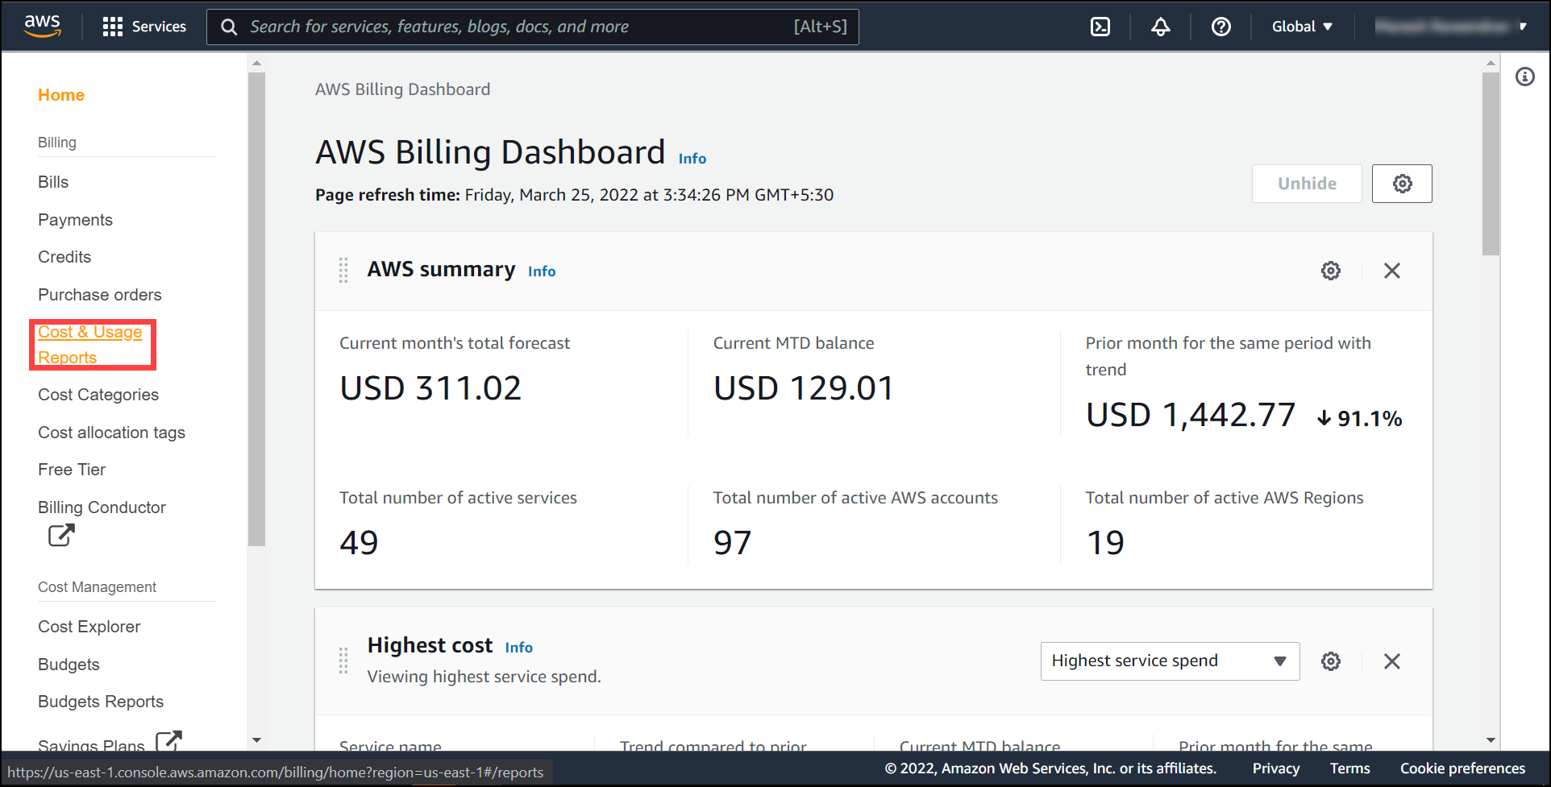Go to Home in sidebar
1551x787 pixels.
[x=61, y=95]
